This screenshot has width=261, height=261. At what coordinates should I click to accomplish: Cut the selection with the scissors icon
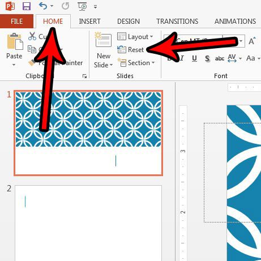click(32, 36)
